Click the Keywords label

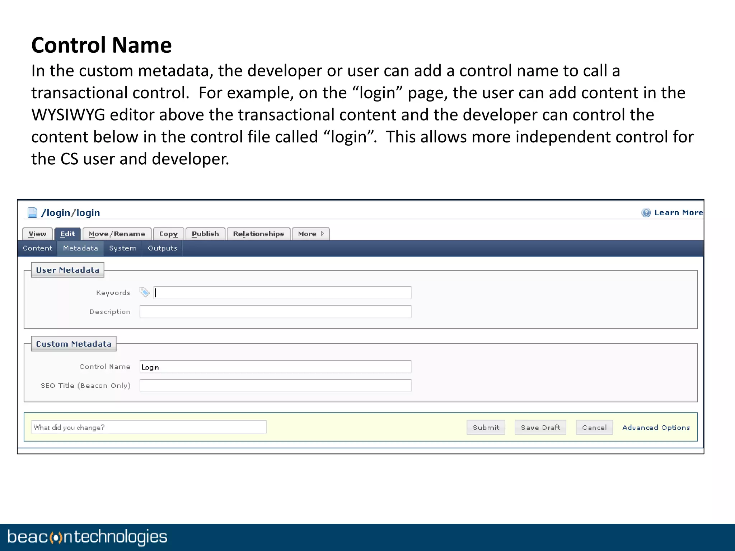tap(113, 293)
